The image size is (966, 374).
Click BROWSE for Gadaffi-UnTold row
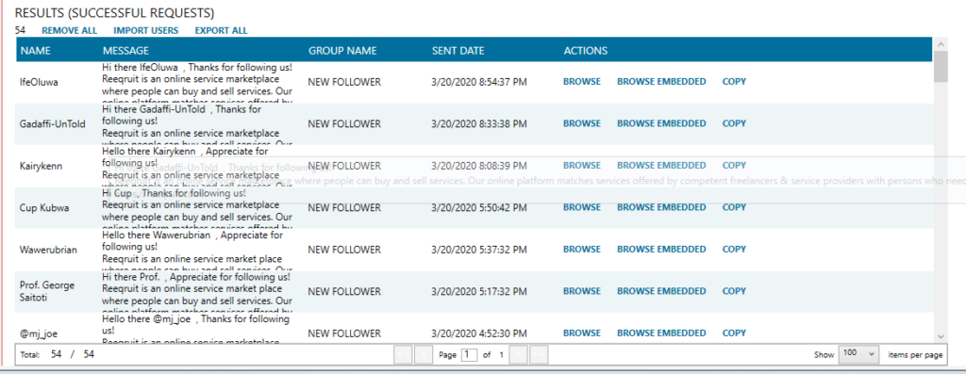click(x=581, y=123)
